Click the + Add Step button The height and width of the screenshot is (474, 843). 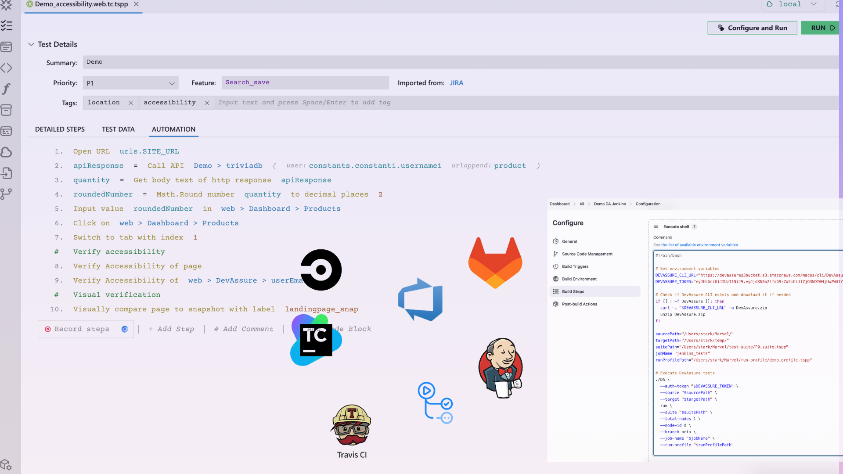(171, 329)
